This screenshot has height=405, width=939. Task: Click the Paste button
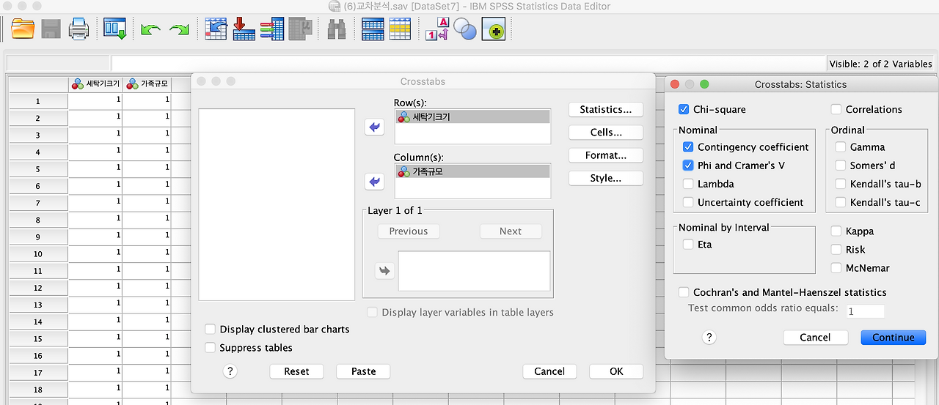363,371
